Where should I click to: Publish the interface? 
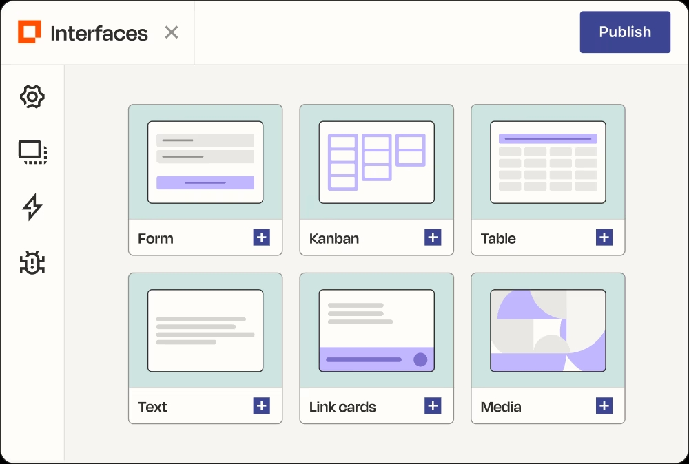pyautogui.click(x=625, y=32)
